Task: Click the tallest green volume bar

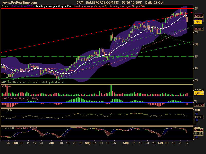Action: click(x=111, y=91)
